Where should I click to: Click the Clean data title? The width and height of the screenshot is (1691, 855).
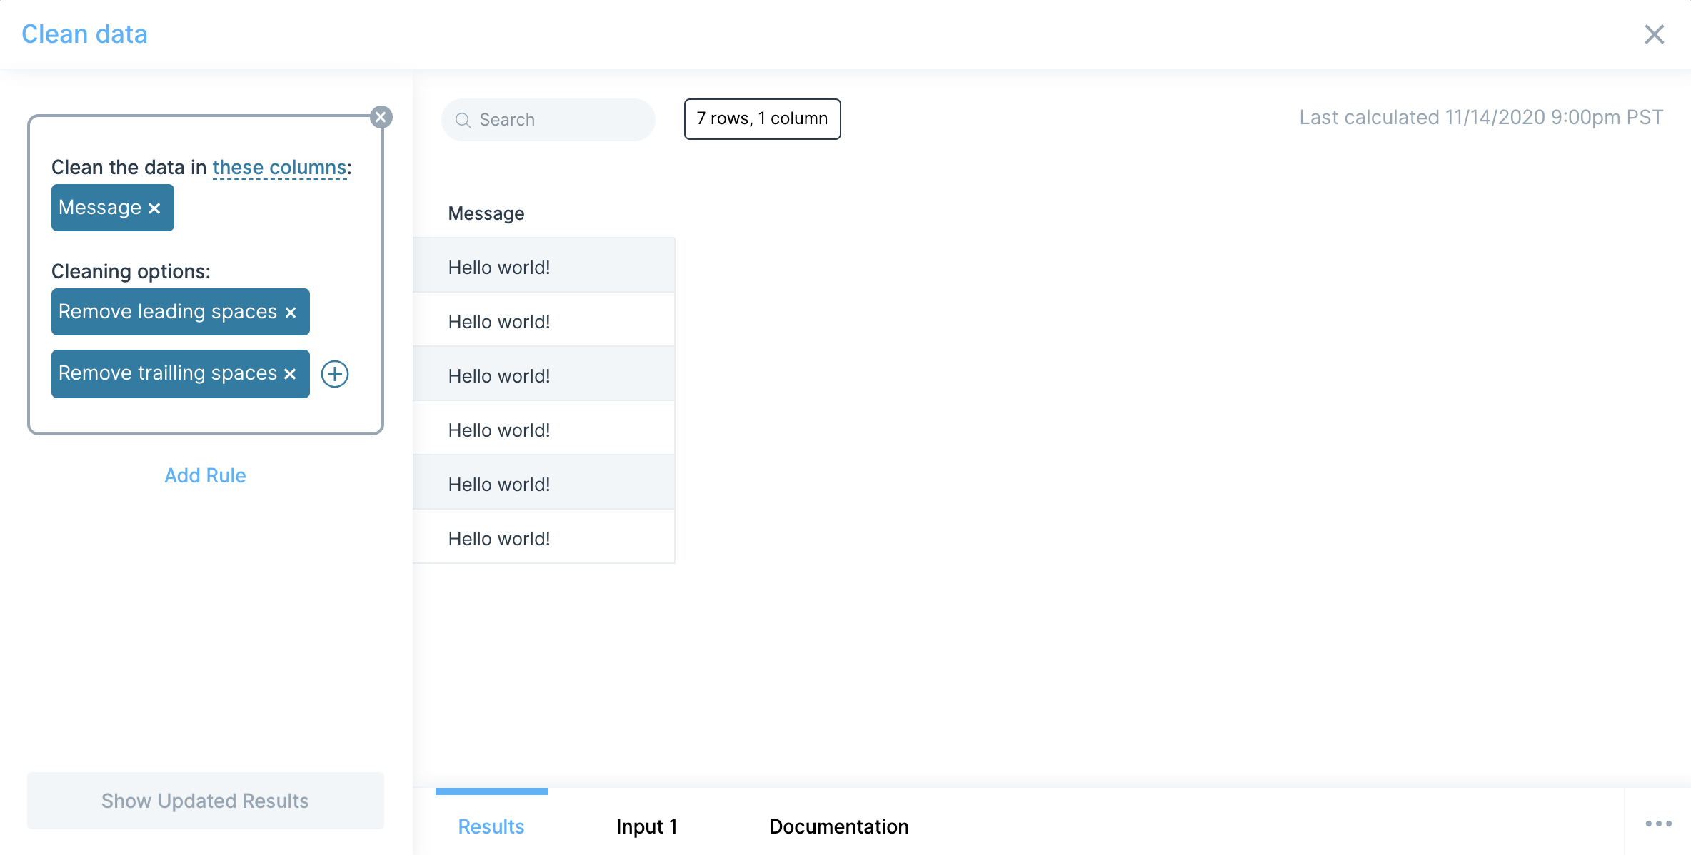(x=84, y=34)
